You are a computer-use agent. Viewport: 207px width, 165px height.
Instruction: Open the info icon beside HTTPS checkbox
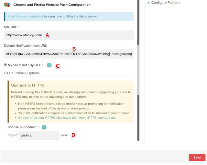click(49, 65)
